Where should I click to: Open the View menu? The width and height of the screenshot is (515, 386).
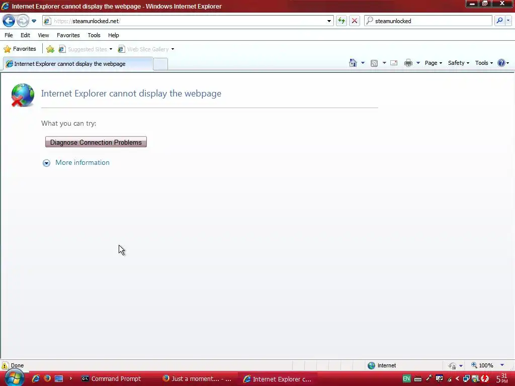coord(43,35)
